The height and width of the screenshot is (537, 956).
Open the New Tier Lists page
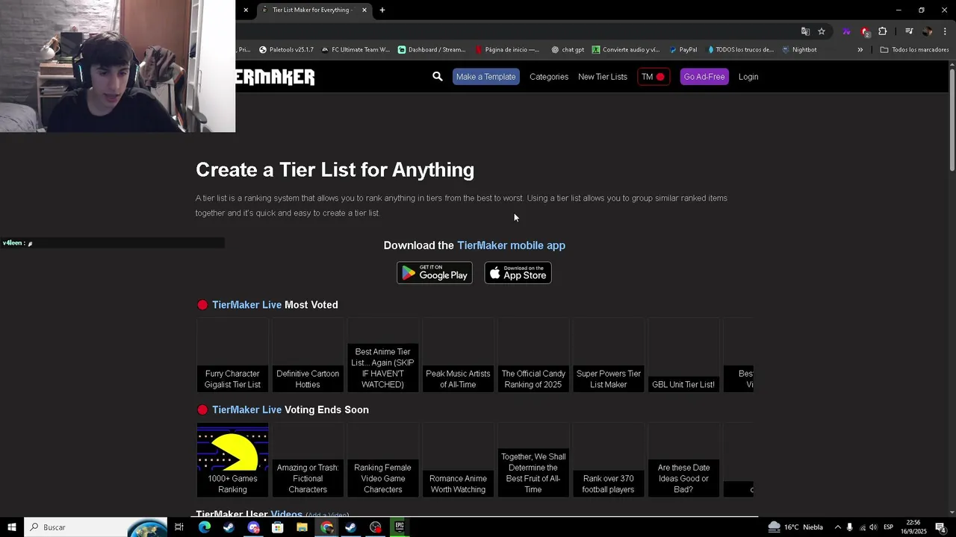[603, 77]
